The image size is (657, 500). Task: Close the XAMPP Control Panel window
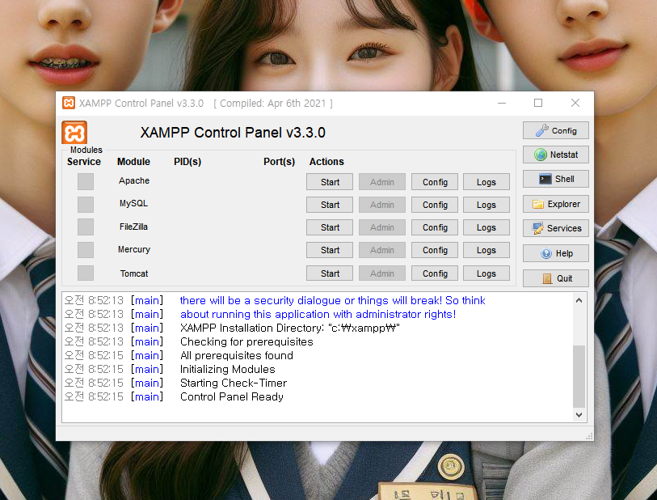pyautogui.click(x=575, y=103)
